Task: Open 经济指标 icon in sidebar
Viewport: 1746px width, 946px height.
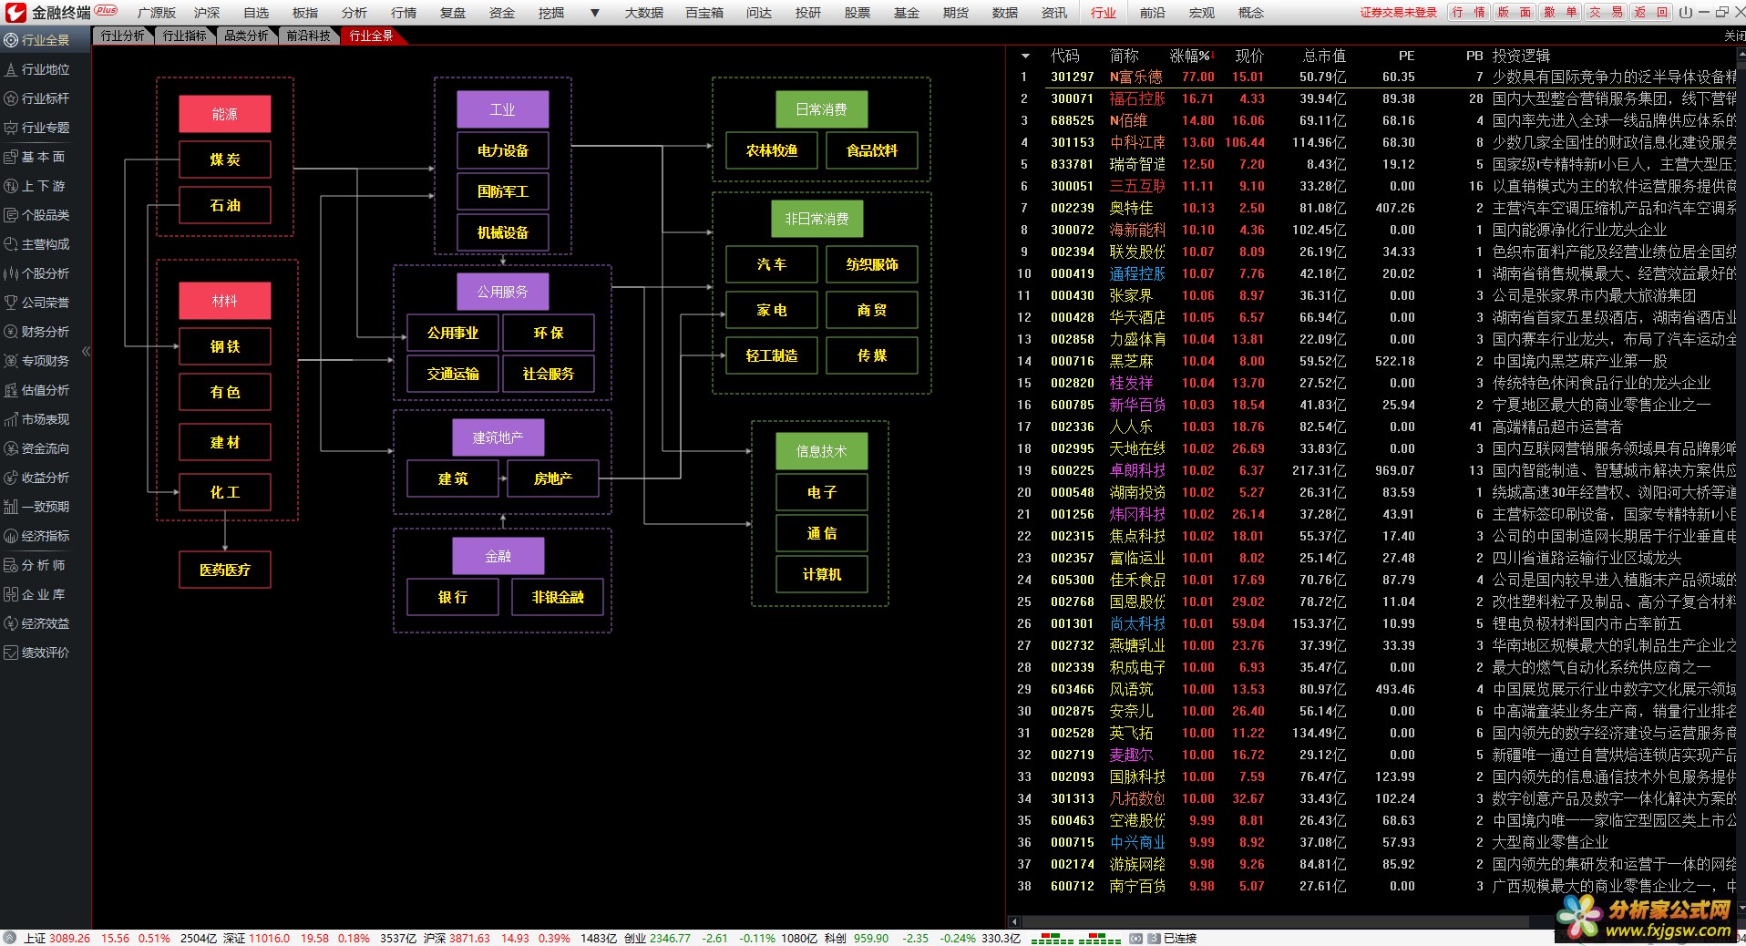Action: 11,536
